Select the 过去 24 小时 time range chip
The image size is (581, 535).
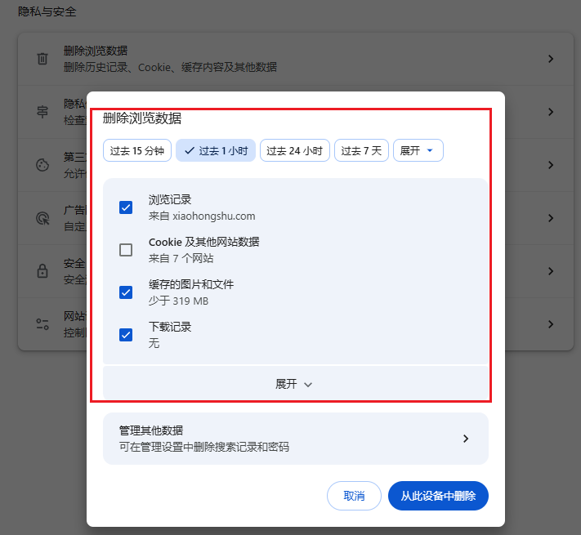(294, 150)
